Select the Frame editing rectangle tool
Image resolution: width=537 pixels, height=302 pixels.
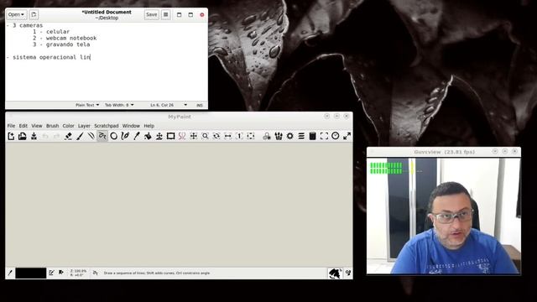pyautogui.click(x=170, y=136)
